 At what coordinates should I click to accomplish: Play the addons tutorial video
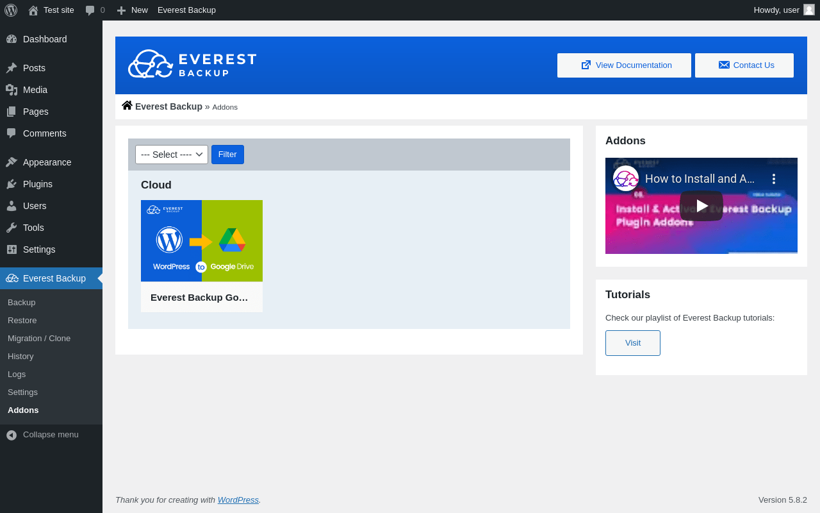pyautogui.click(x=701, y=206)
